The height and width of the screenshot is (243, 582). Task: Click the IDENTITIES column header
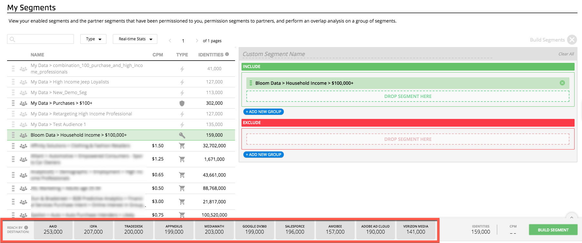click(x=211, y=55)
